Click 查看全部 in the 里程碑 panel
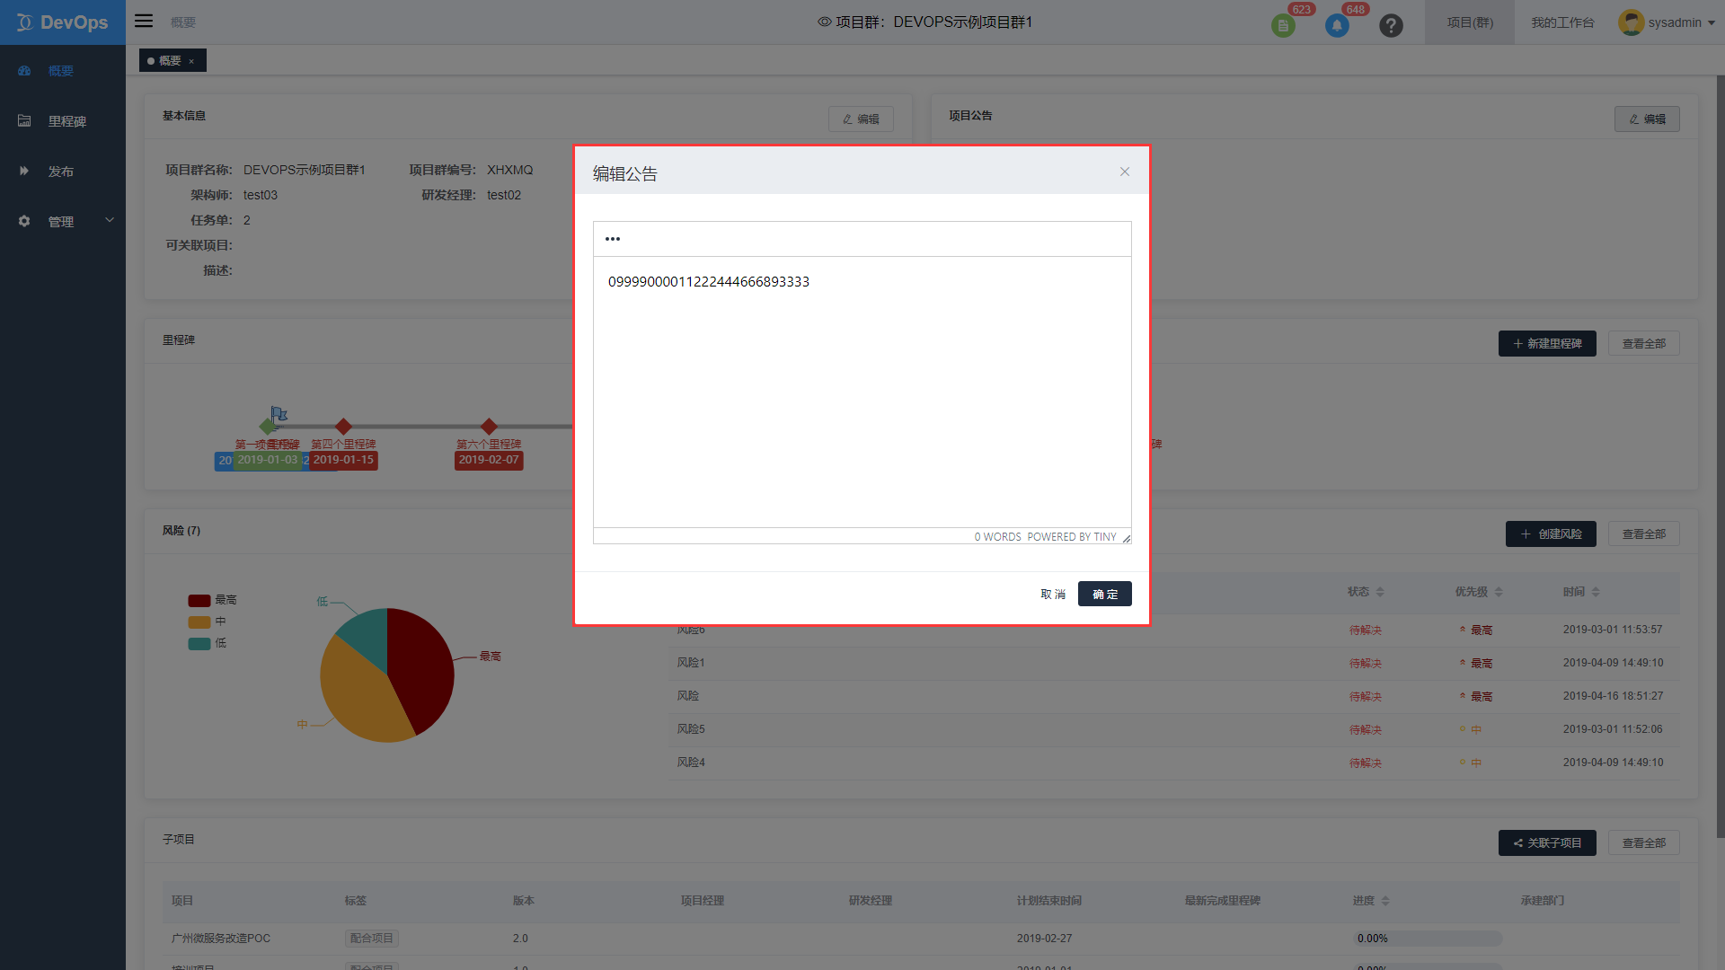 (x=1644, y=343)
